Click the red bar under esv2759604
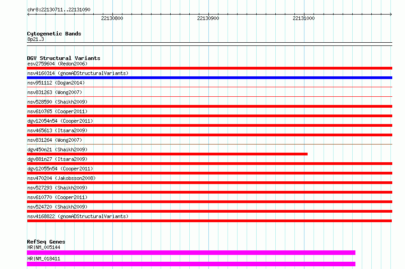The image size is (405, 269). (209, 68)
